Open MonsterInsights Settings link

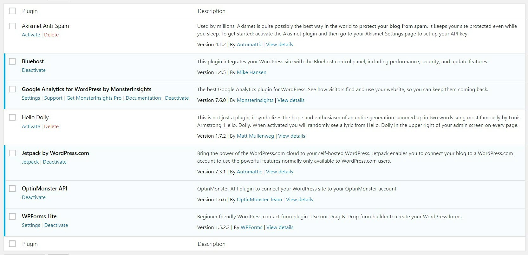31,98
